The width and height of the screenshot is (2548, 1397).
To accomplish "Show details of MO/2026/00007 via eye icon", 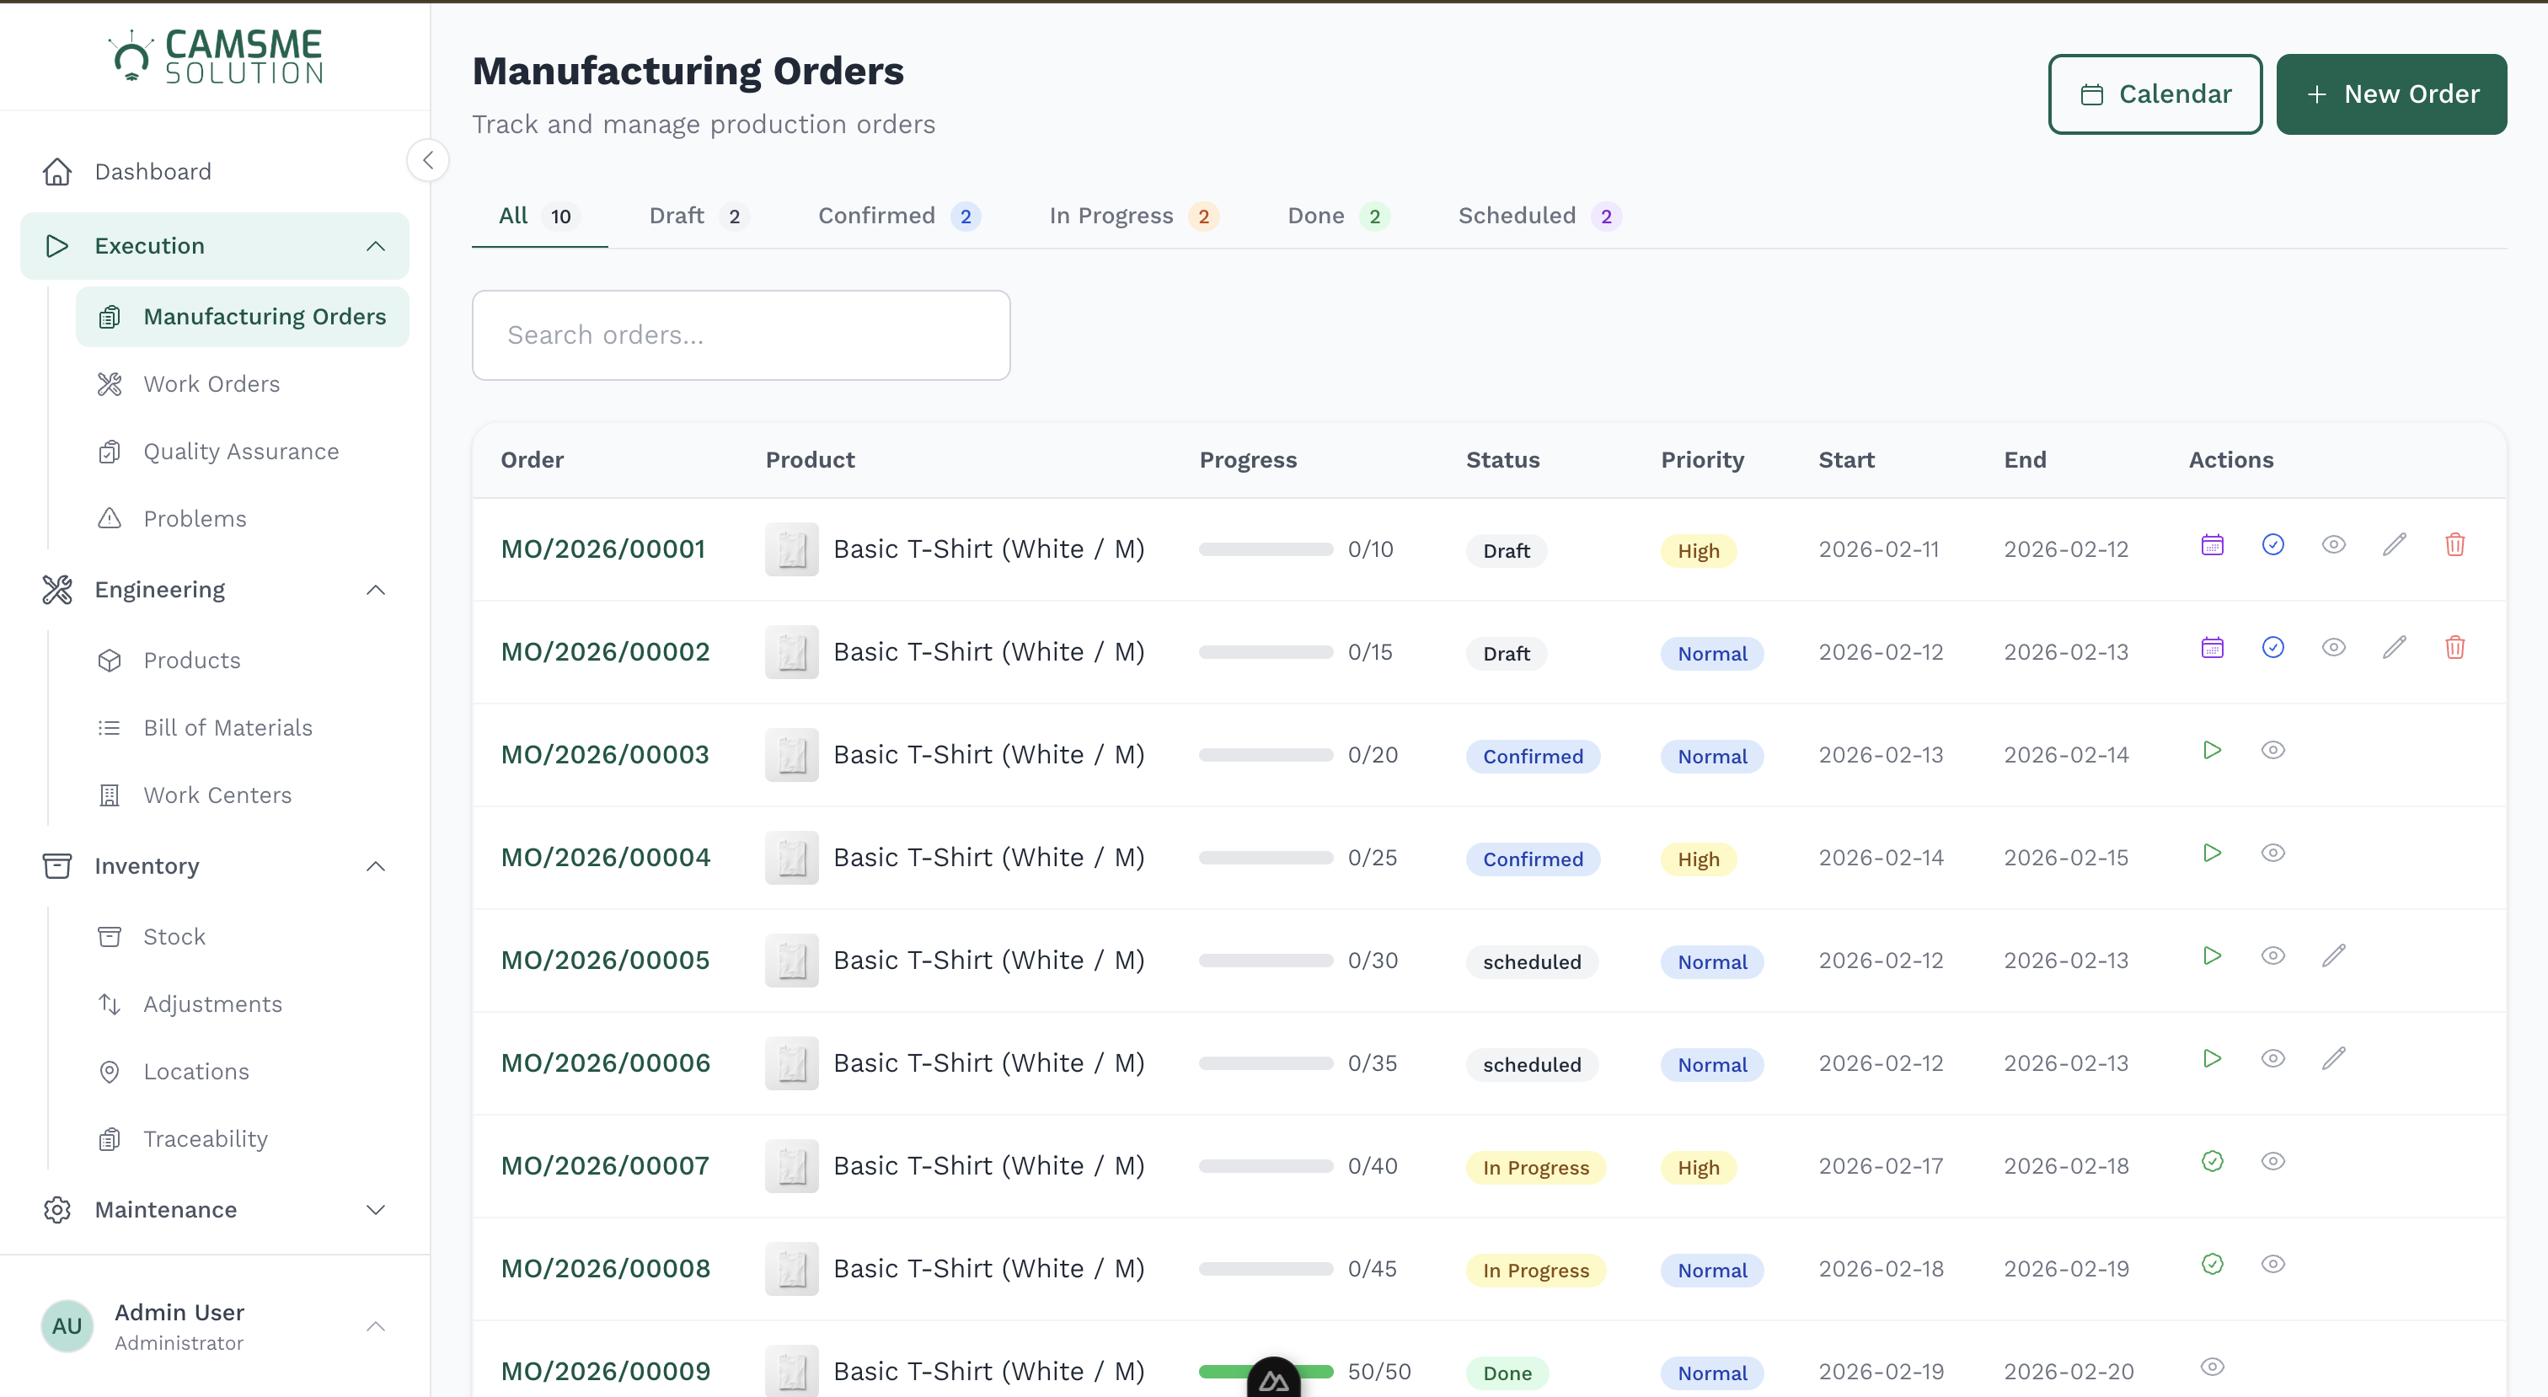I will (2273, 1160).
